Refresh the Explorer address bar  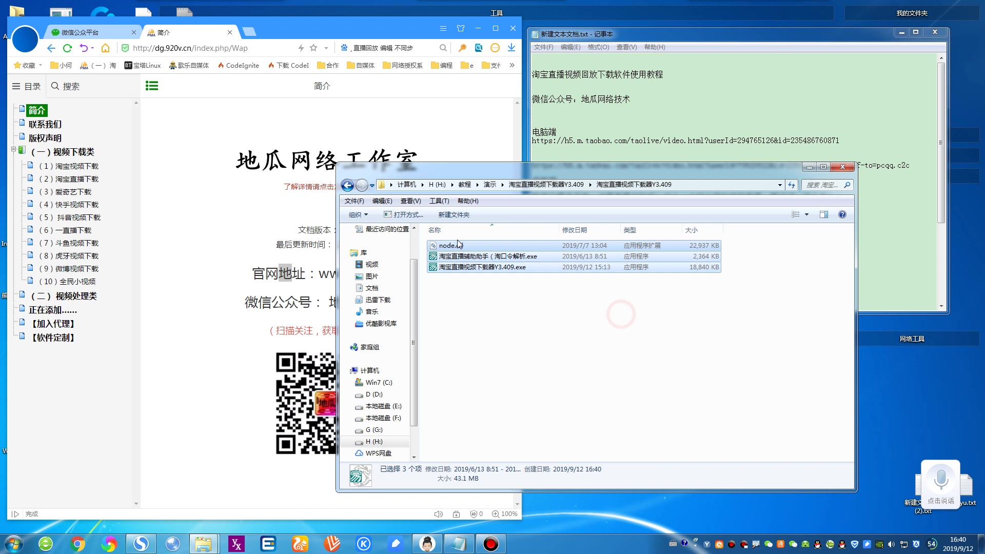[x=792, y=185]
